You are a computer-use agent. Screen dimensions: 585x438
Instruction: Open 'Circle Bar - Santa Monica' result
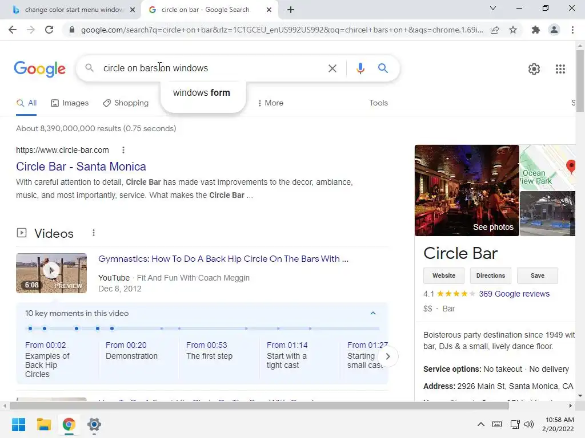coord(81,167)
